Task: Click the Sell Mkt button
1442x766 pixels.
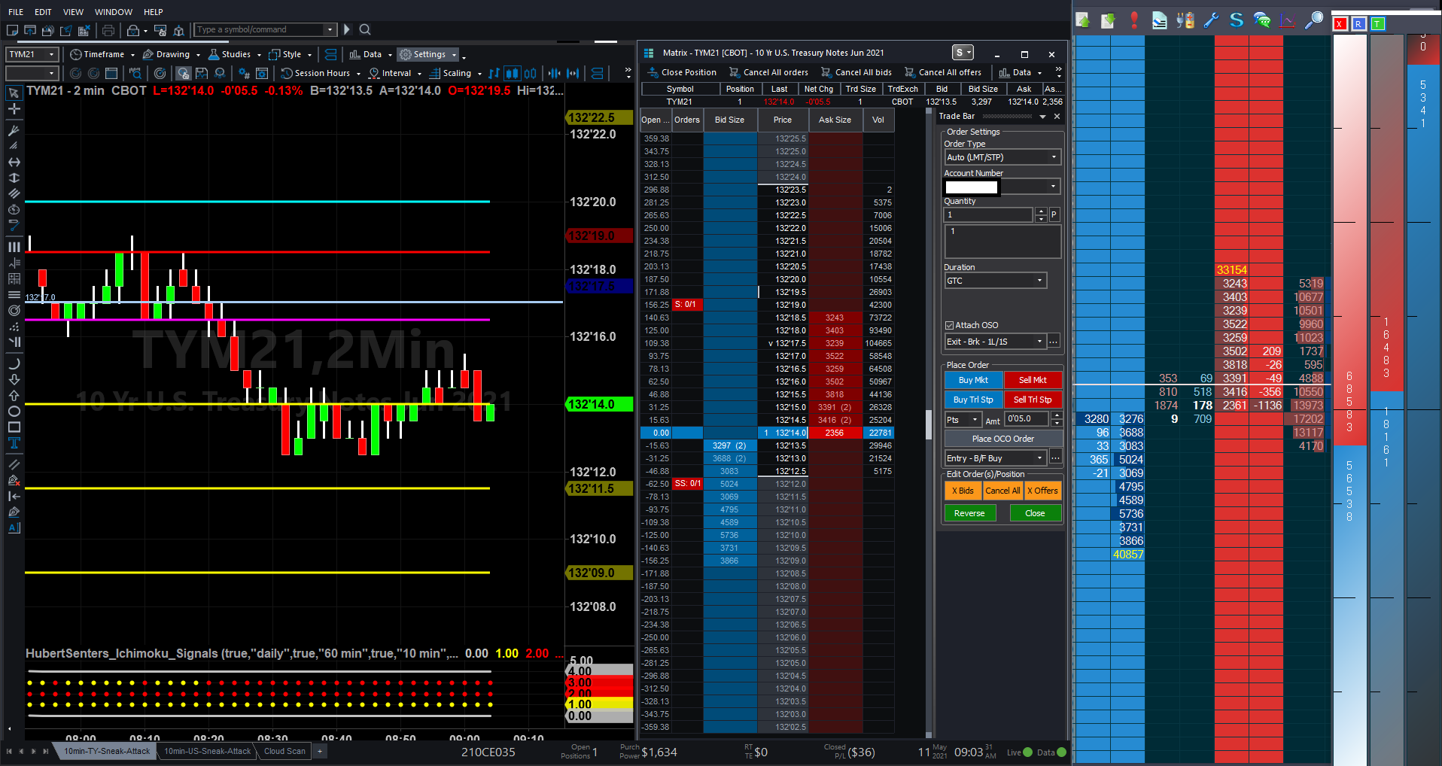Action: point(1033,380)
